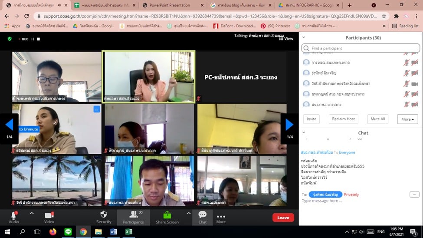Open the Security shield icon
This screenshot has width=423, height=238.
(104, 215)
